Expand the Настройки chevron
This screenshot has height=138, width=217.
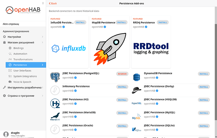click(x=42, y=37)
